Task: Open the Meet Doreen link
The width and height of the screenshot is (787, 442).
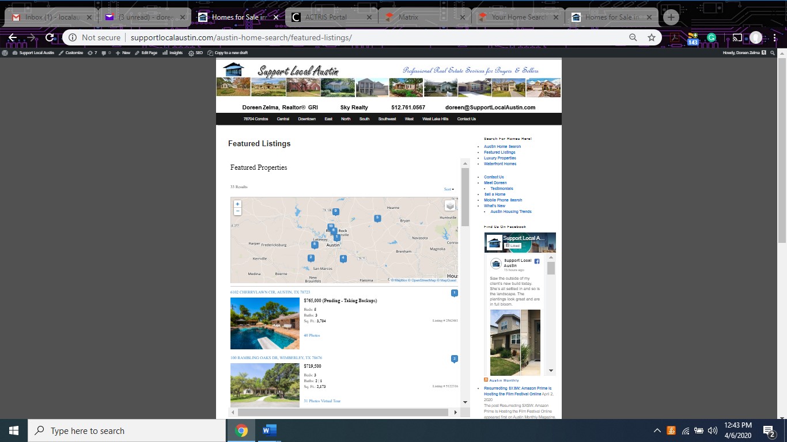Action: (495, 183)
